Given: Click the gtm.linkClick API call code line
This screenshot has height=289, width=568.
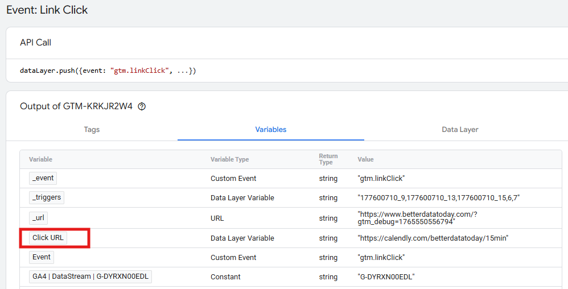Looking at the screenshot, I should point(108,71).
